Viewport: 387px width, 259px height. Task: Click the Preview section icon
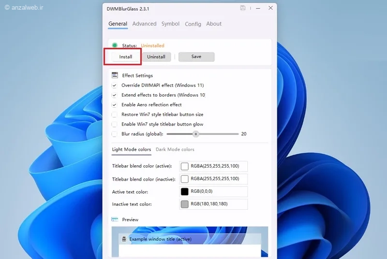[115, 219]
